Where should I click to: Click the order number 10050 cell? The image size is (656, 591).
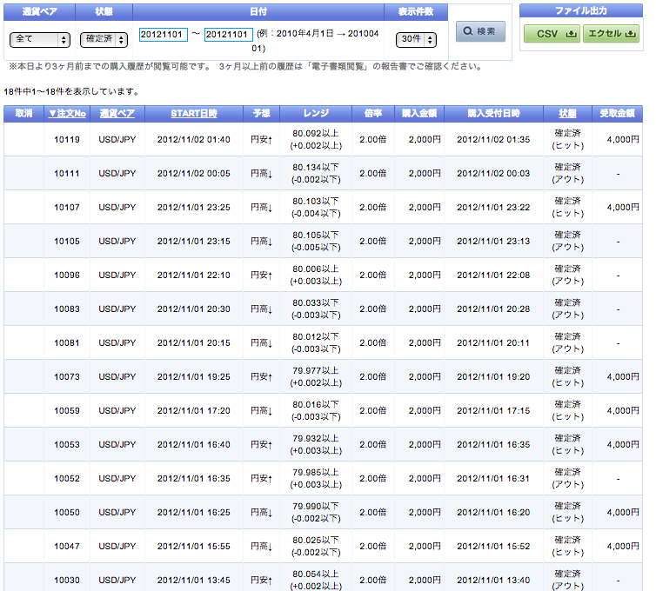(67, 513)
